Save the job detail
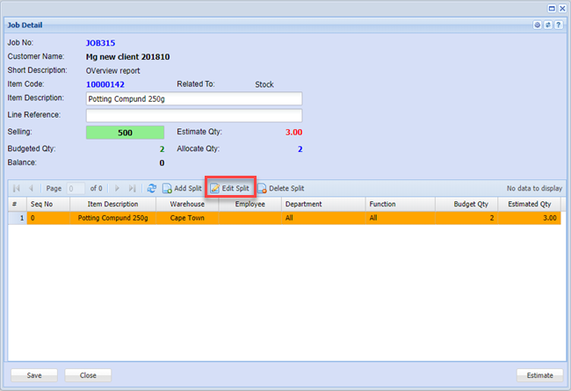Image resolution: width=571 pixels, height=391 pixels. pyautogui.click(x=34, y=375)
